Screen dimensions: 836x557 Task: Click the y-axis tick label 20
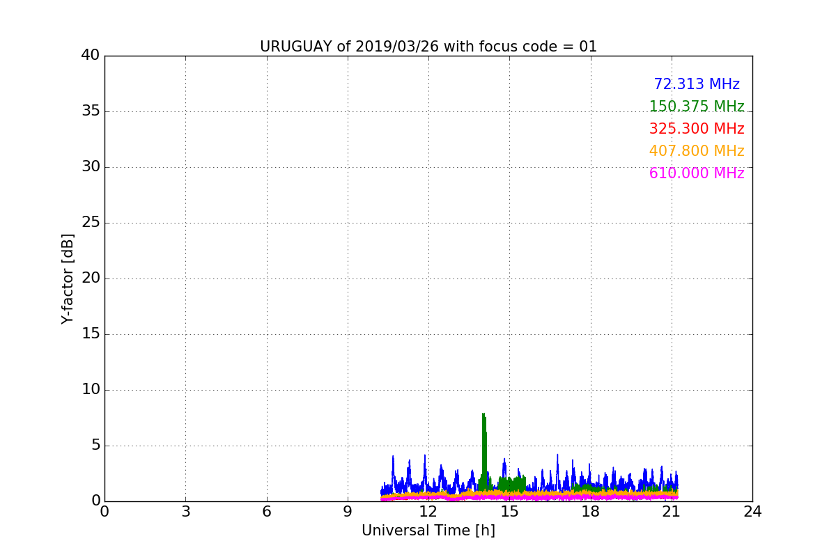coord(91,278)
